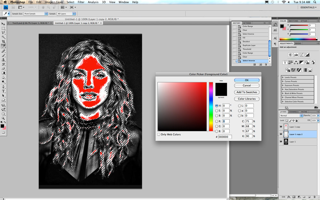Add a Levels adjustment

click(x=296, y=55)
